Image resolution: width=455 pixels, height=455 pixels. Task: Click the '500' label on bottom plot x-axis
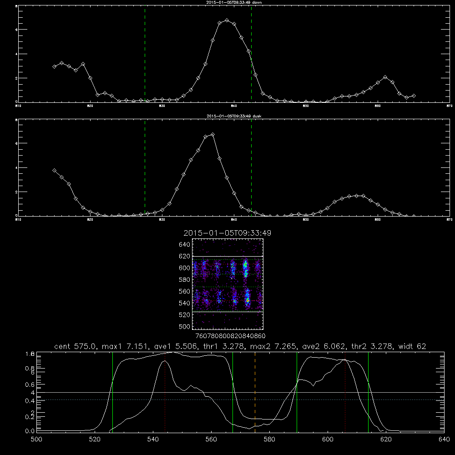pyautogui.click(x=36, y=440)
